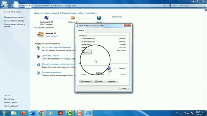Show hidden system tray icons
The image size is (207, 116).
click(x=181, y=113)
